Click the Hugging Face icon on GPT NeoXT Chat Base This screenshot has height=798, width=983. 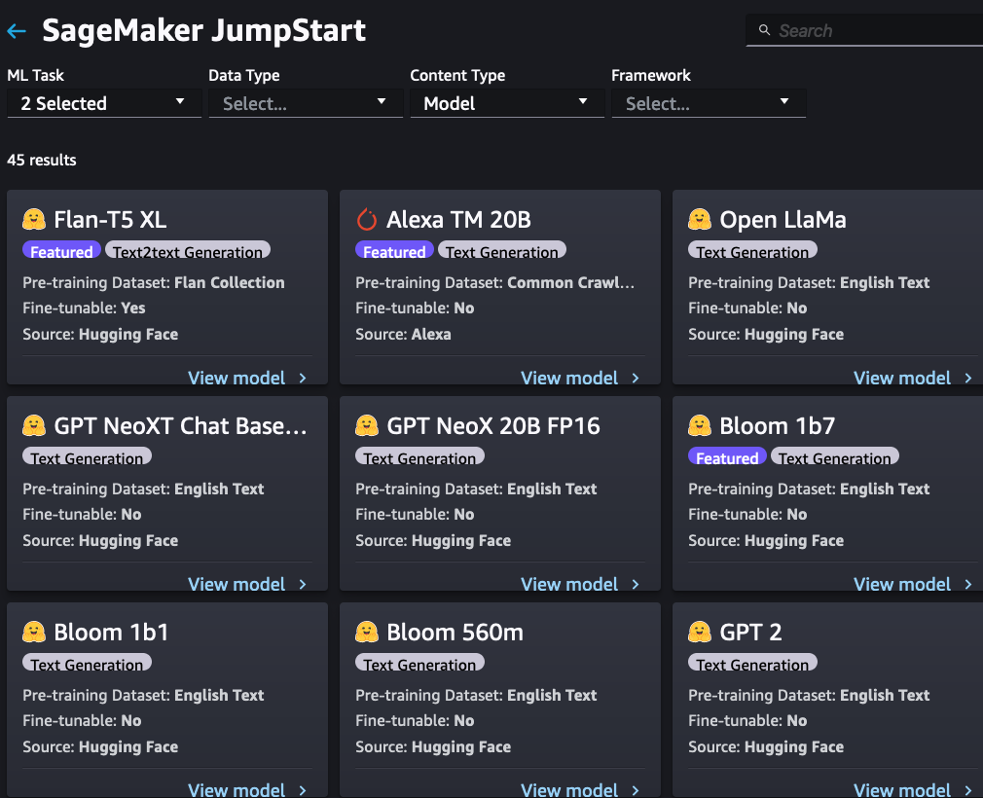pyautogui.click(x=34, y=425)
